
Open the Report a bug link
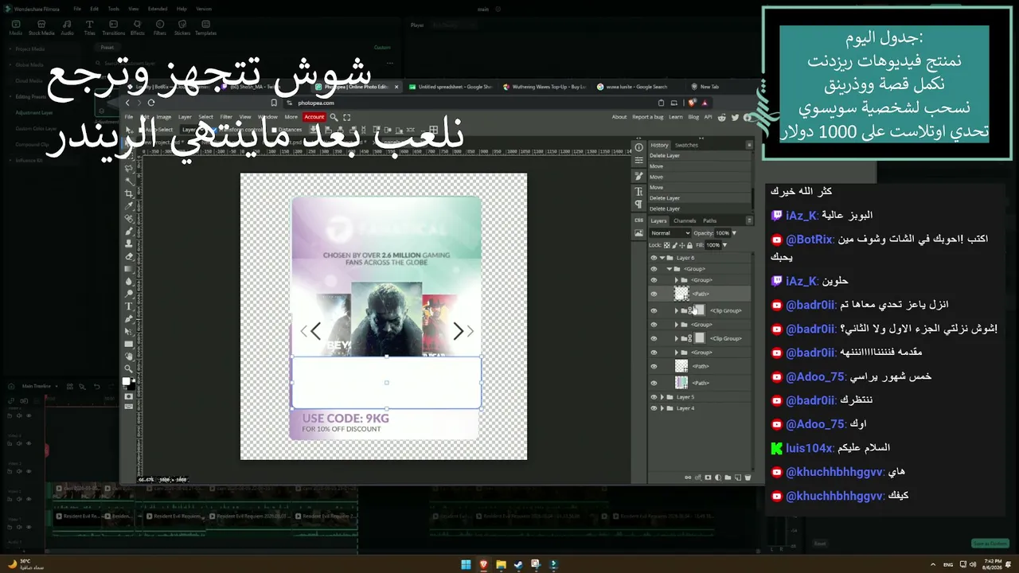pyautogui.click(x=647, y=117)
